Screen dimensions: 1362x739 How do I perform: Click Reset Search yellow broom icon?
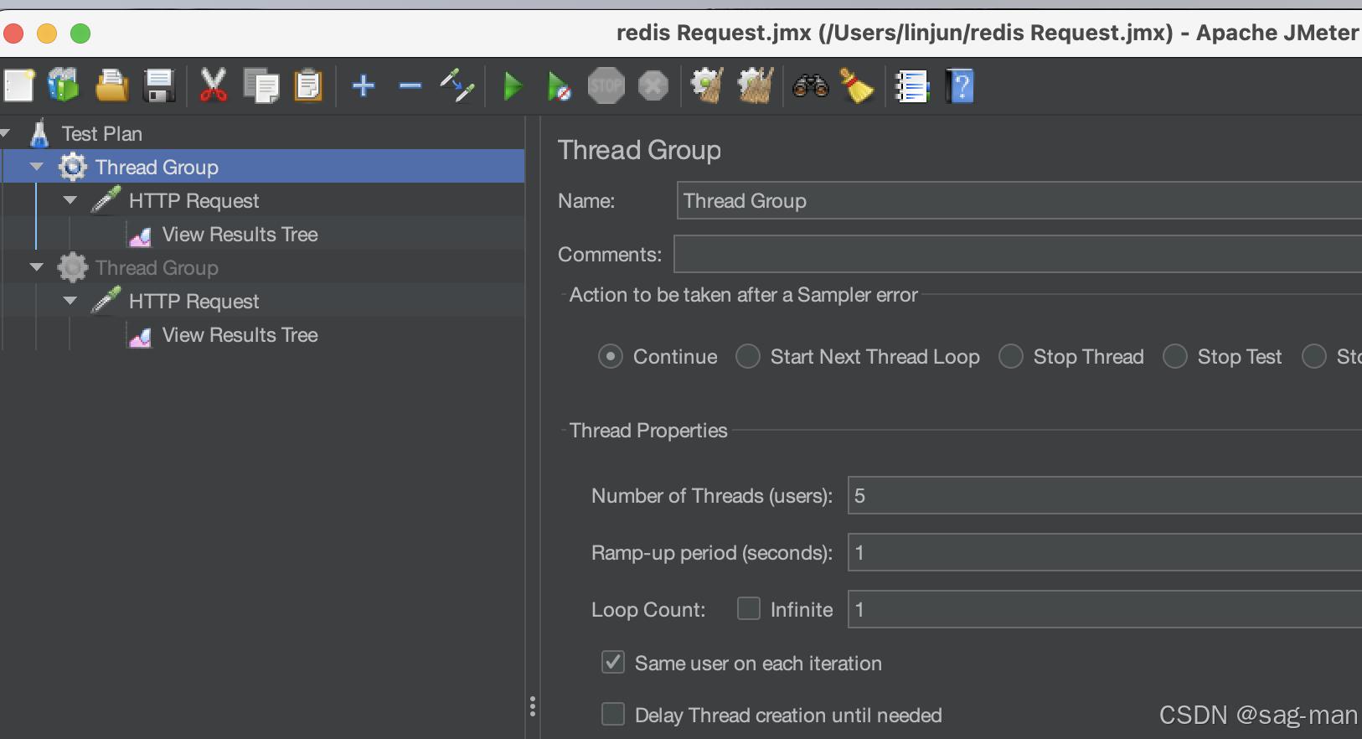pos(857,85)
